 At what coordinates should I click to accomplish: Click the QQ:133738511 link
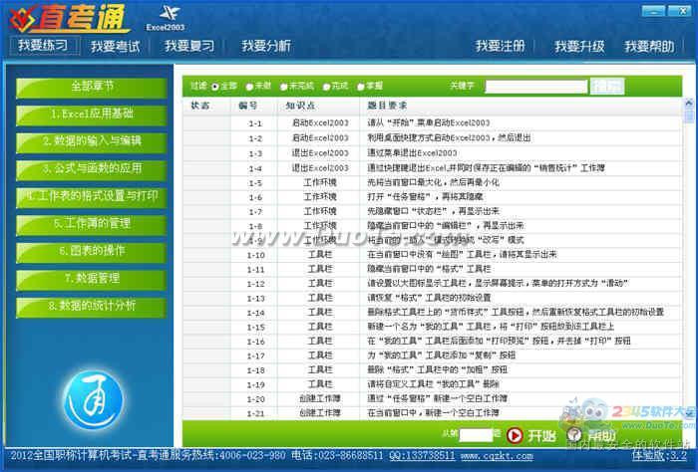pos(422,456)
